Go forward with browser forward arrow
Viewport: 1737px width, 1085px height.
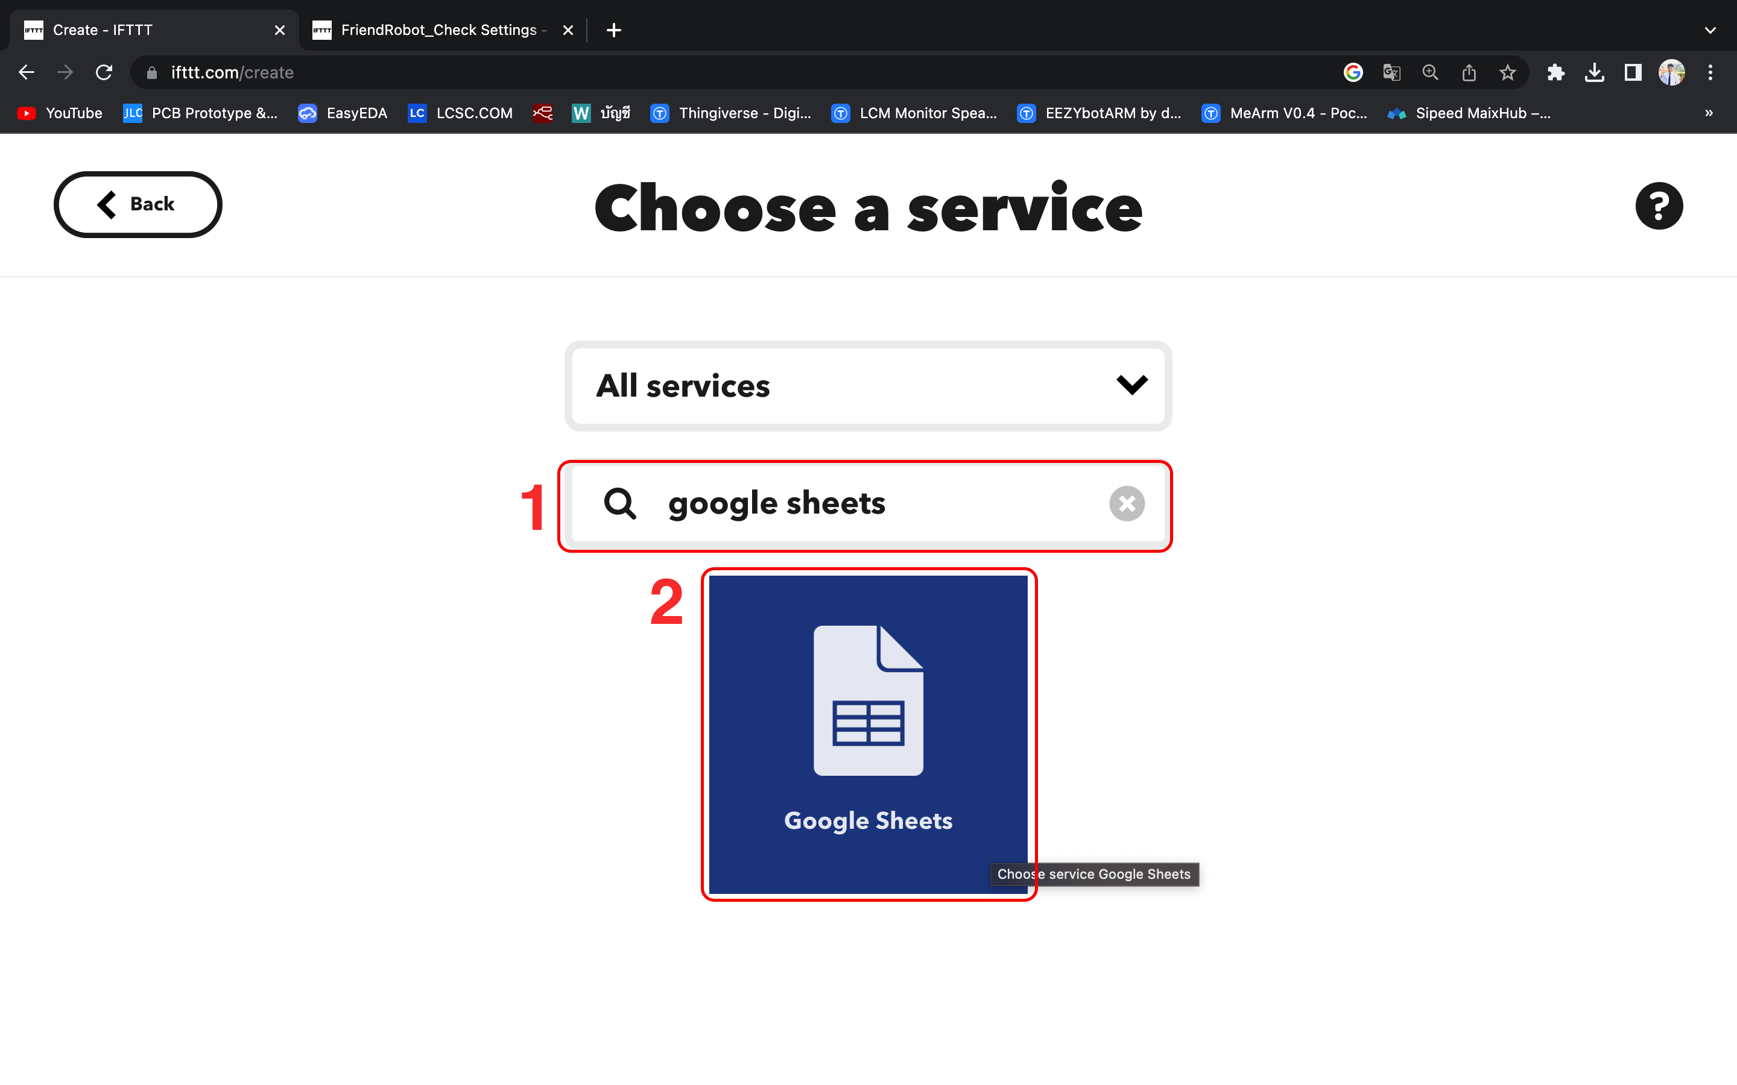65,72
